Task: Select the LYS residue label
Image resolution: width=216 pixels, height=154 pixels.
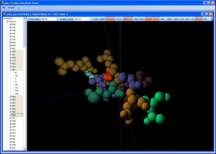Action: [14, 130]
